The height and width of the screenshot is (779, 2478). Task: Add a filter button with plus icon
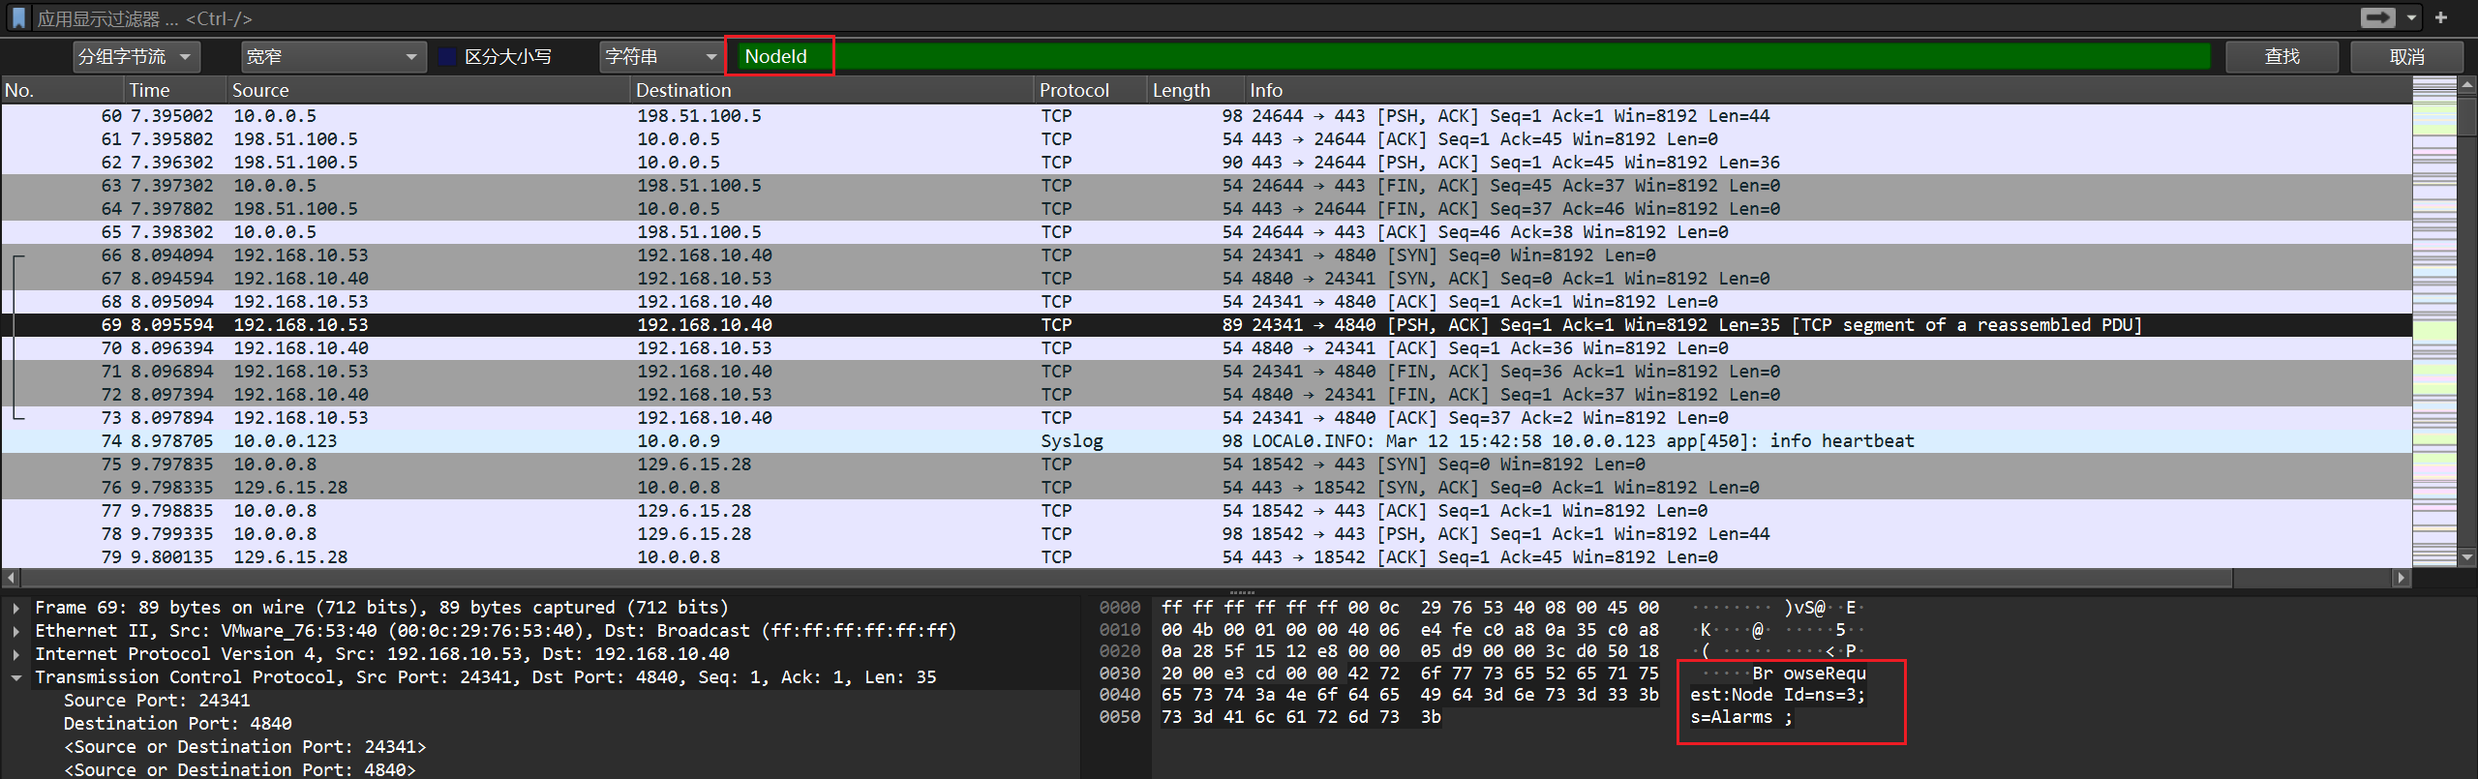(x=2441, y=18)
